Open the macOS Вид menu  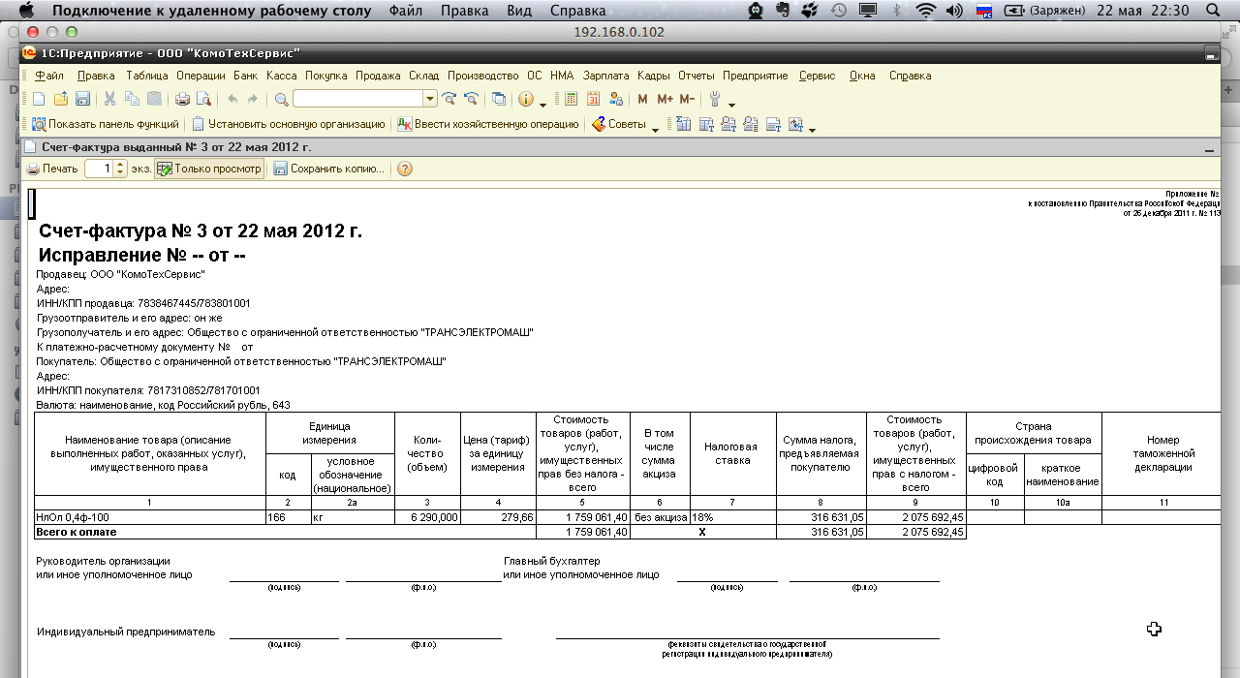point(519,11)
